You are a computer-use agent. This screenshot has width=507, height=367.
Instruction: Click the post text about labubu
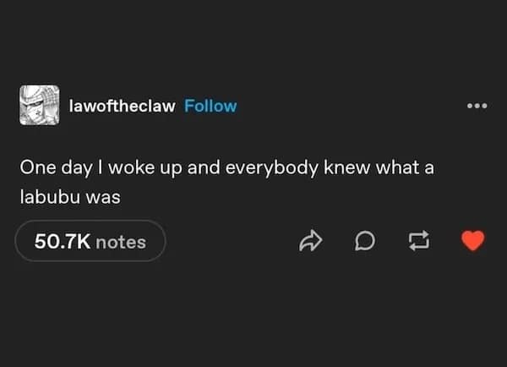tap(226, 182)
